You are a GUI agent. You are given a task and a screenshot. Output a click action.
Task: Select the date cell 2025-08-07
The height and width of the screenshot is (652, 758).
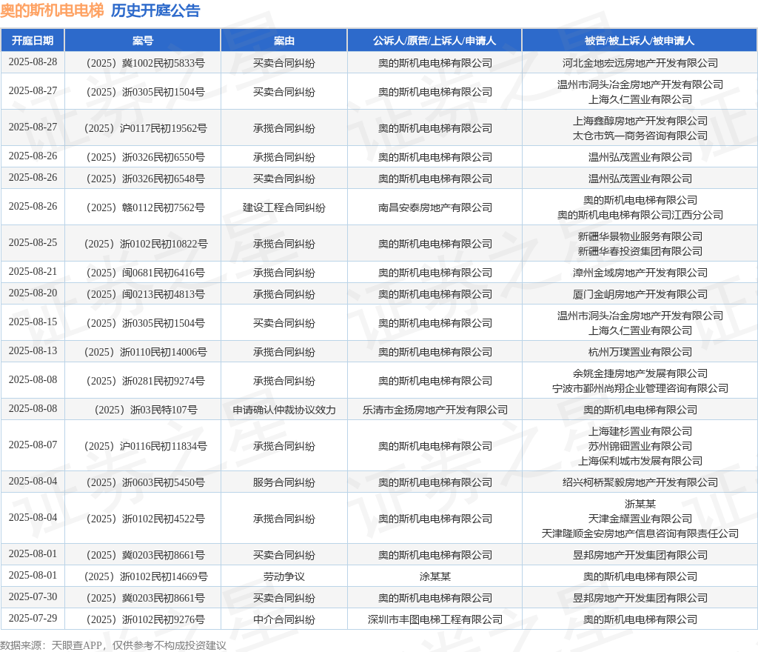coord(33,445)
